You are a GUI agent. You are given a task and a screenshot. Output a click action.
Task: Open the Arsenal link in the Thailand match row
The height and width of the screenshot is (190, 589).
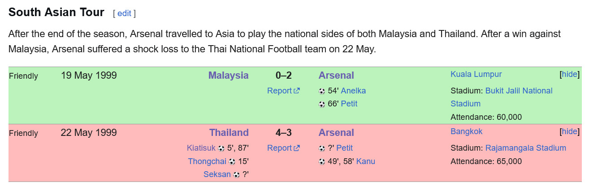[x=336, y=132]
